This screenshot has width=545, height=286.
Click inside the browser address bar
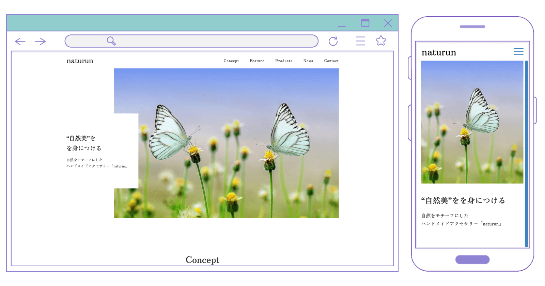(191, 41)
